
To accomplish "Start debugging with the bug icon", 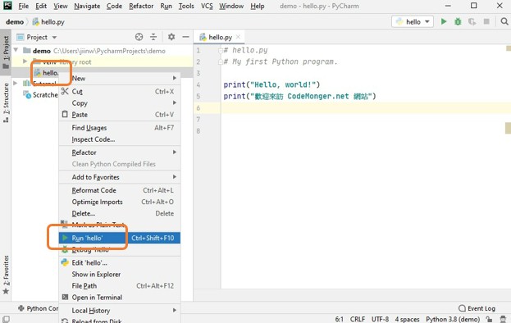I will pyautogui.click(x=458, y=22).
